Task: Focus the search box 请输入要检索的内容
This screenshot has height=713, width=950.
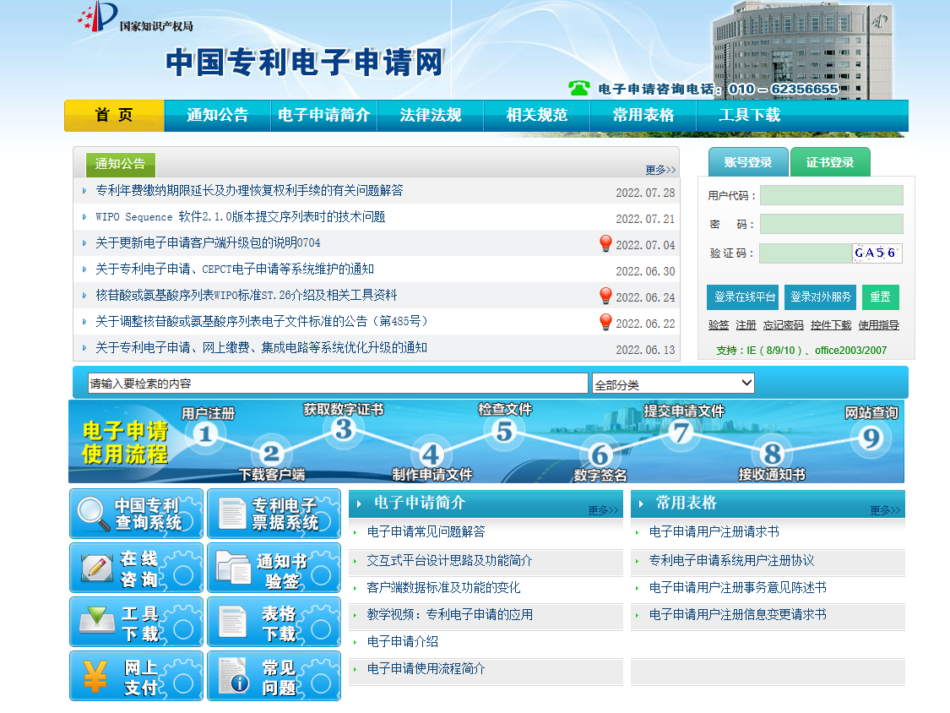Action: click(x=338, y=384)
